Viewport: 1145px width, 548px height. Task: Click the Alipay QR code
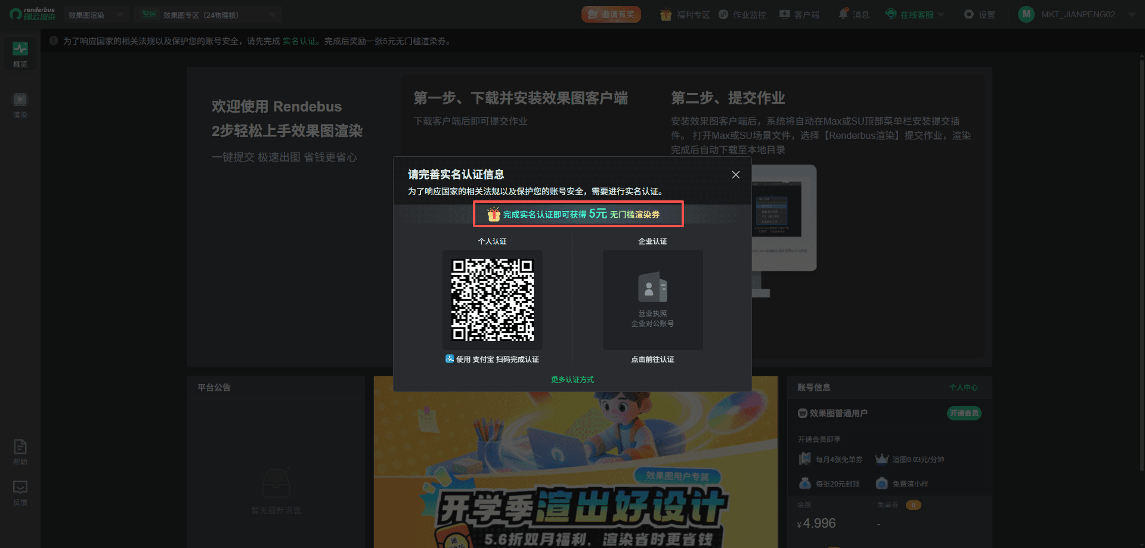point(493,300)
